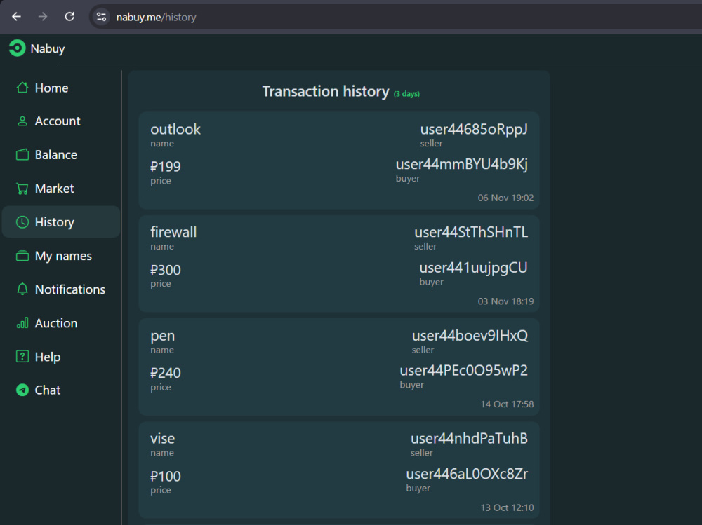Click the Market cart icon
Screen dimensions: 702x525
[x=22, y=189]
